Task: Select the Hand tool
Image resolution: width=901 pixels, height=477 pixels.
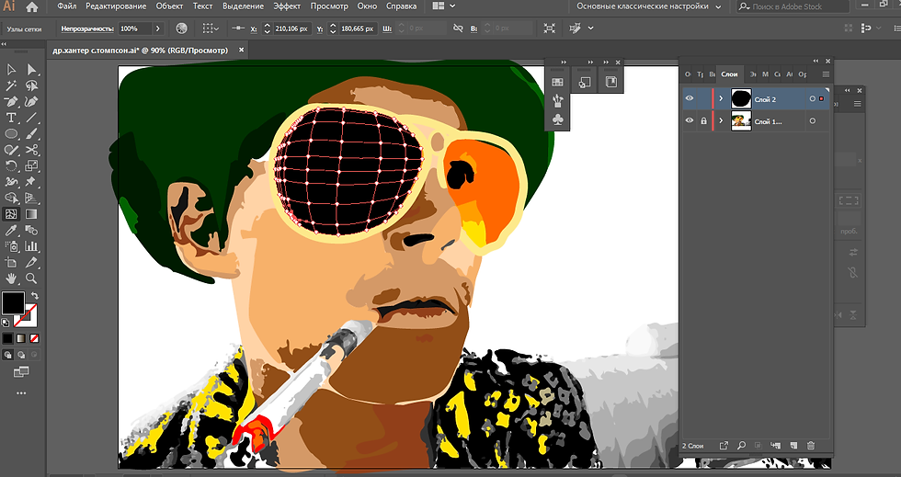Action: click(x=11, y=278)
